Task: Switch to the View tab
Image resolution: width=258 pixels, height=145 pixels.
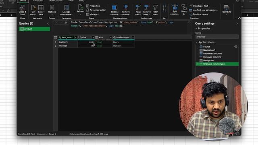Action: coord(71,1)
